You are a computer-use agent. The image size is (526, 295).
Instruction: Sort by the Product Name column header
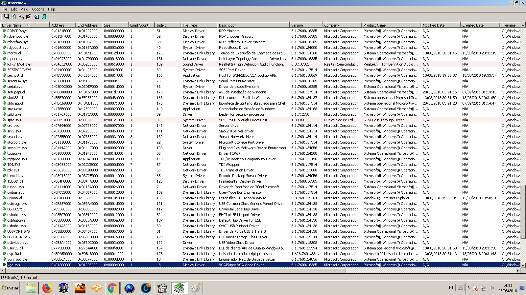tap(391, 25)
